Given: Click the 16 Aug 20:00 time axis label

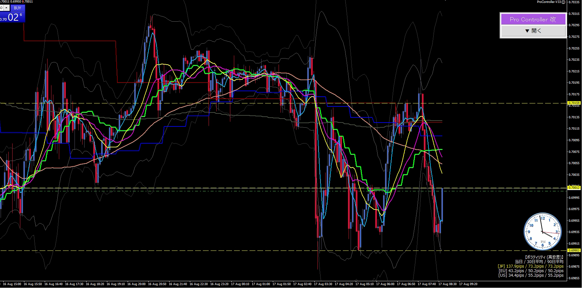Looking at the screenshot, I should (x=136, y=284).
